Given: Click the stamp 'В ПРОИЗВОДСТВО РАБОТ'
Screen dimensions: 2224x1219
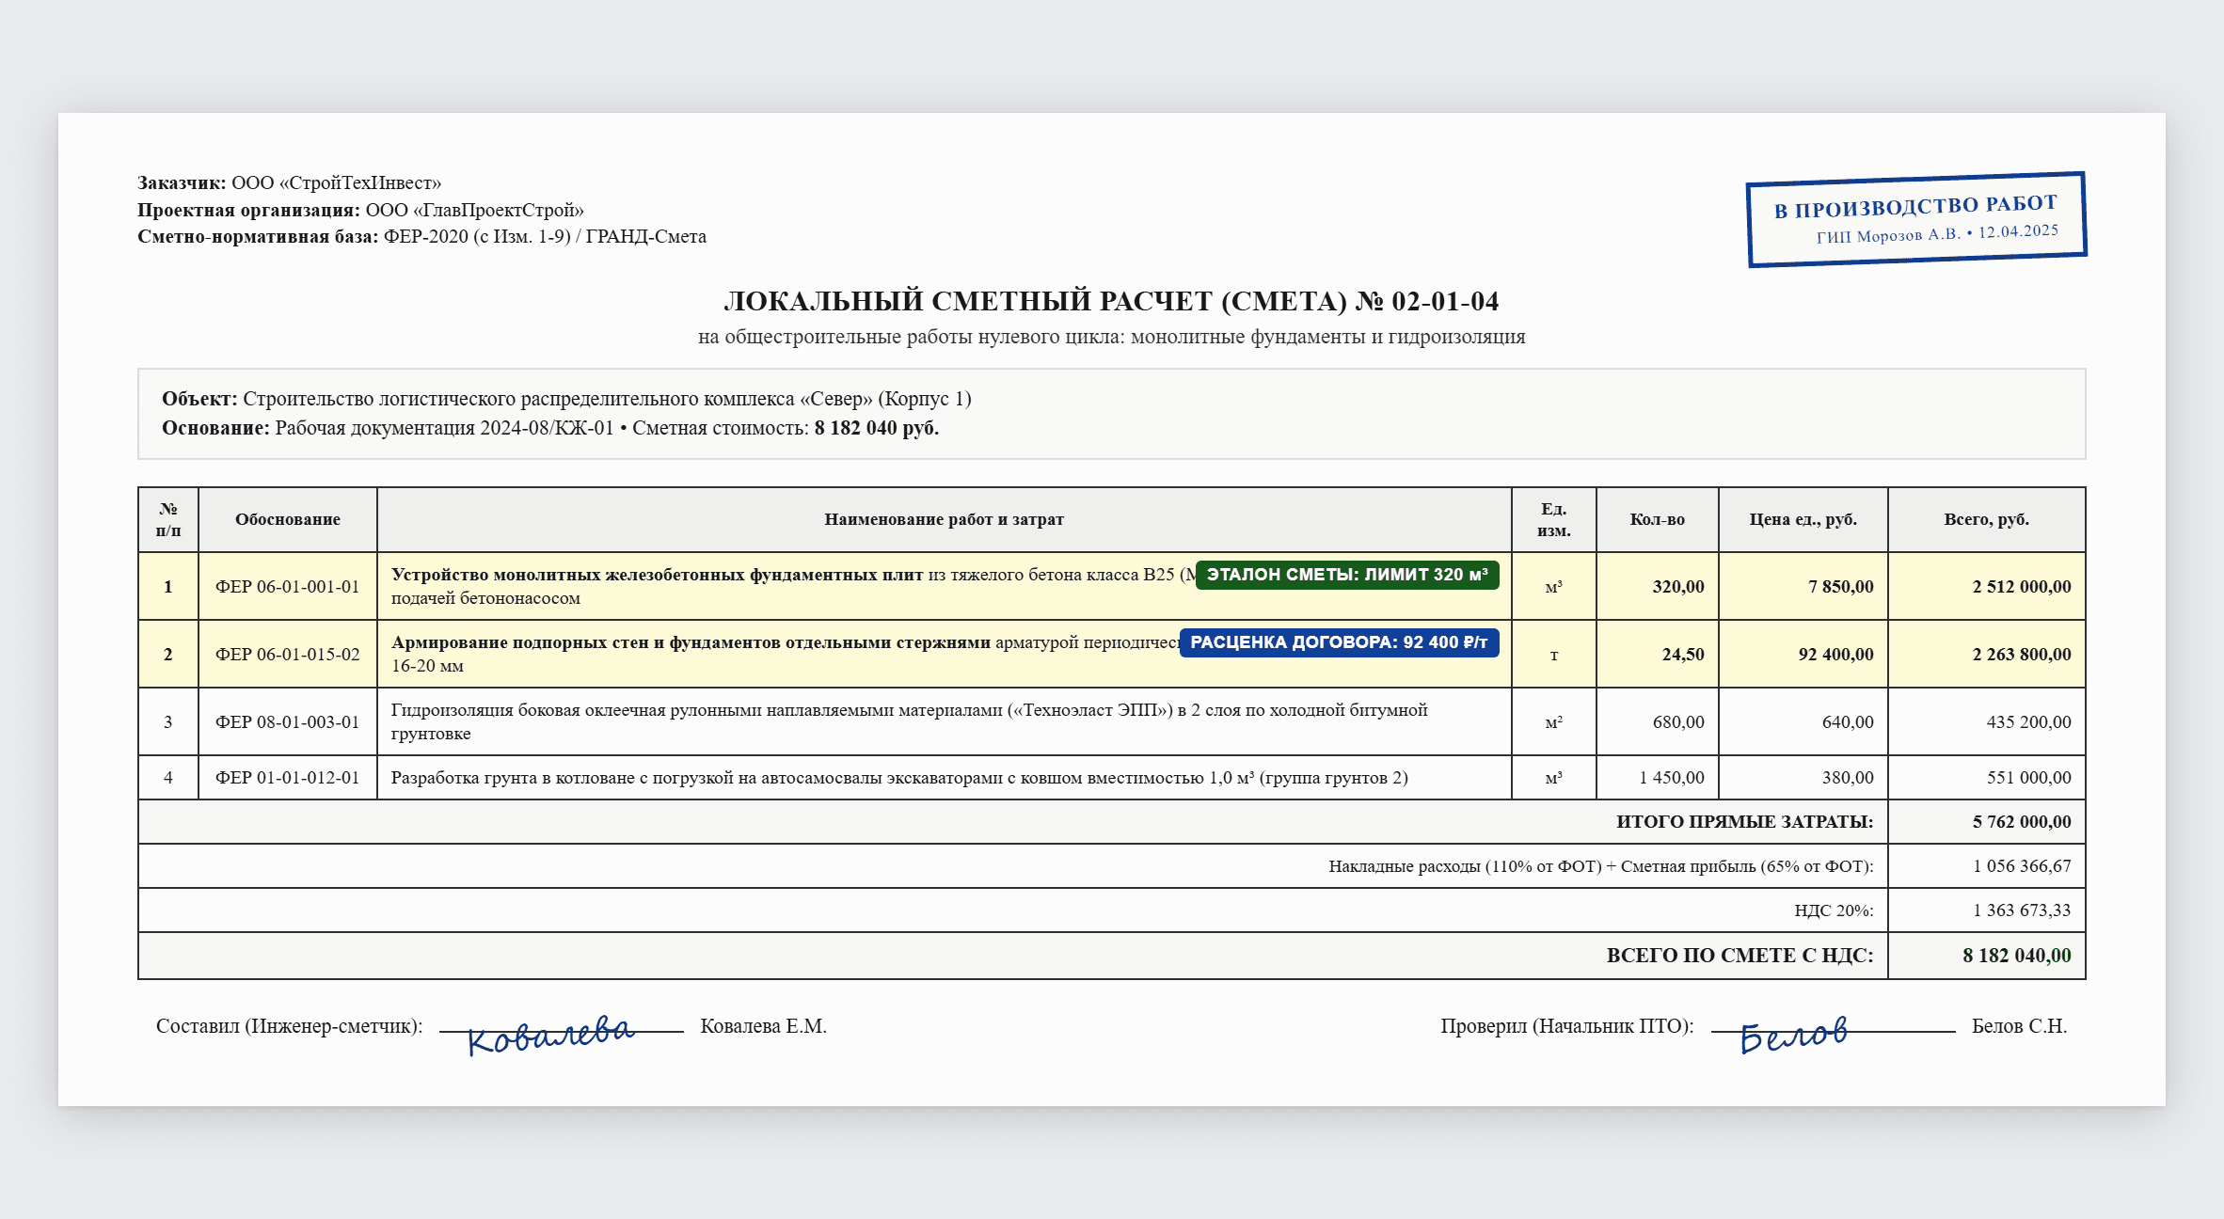Looking at the screenshot, I should tap(1916, 219).
